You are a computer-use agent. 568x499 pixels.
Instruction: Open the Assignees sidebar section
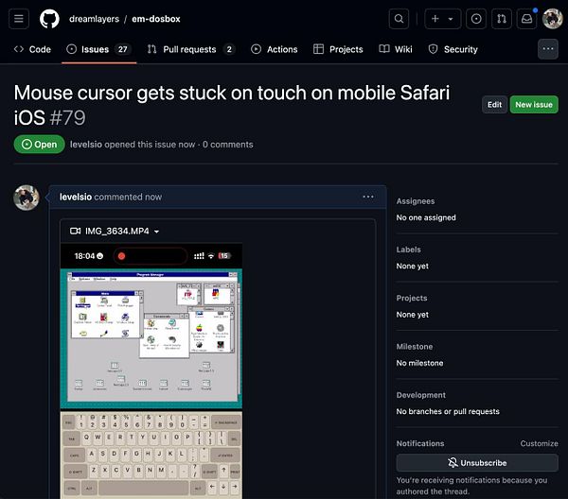(x=416, y=201)
